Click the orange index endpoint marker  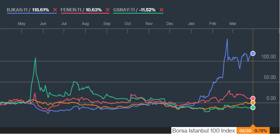[x=253, y=103]
